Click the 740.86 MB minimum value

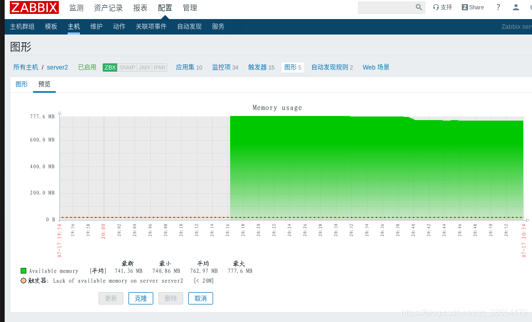tap(166, 271)
